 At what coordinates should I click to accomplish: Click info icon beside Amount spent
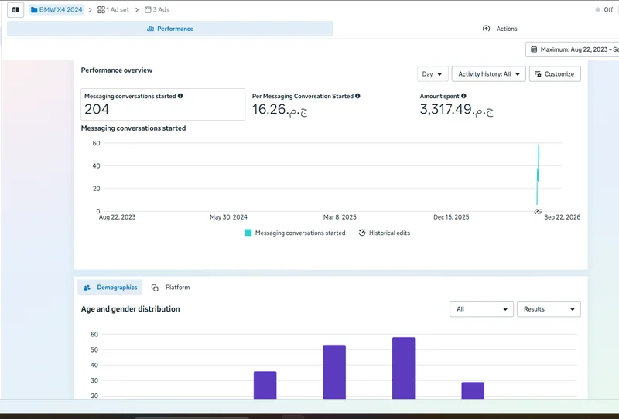tap(463, 96)
